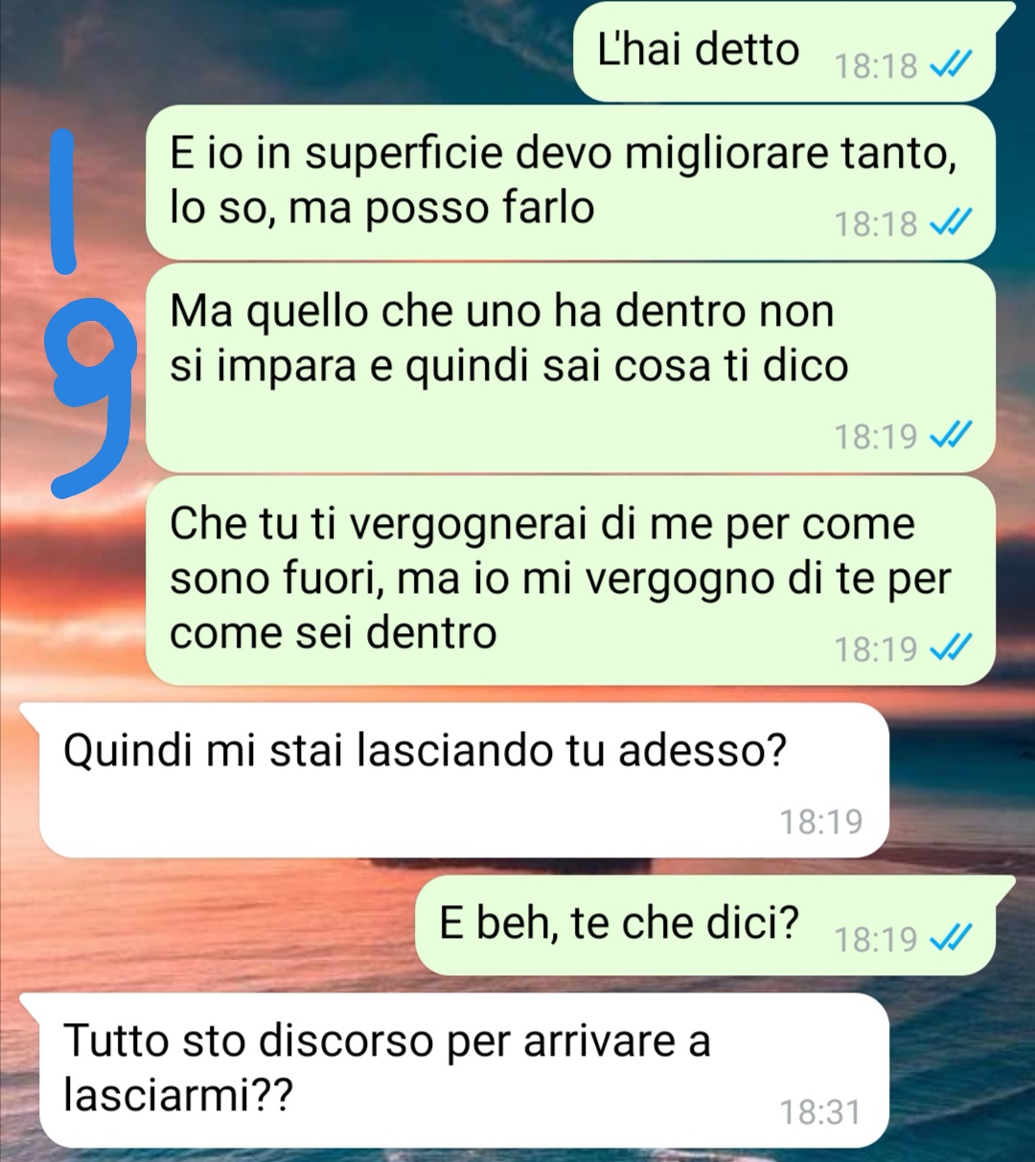The image size is (1035, 1162).
Task: Select the "E io in superficie devo migliorare" message
Action: [570, 182]
